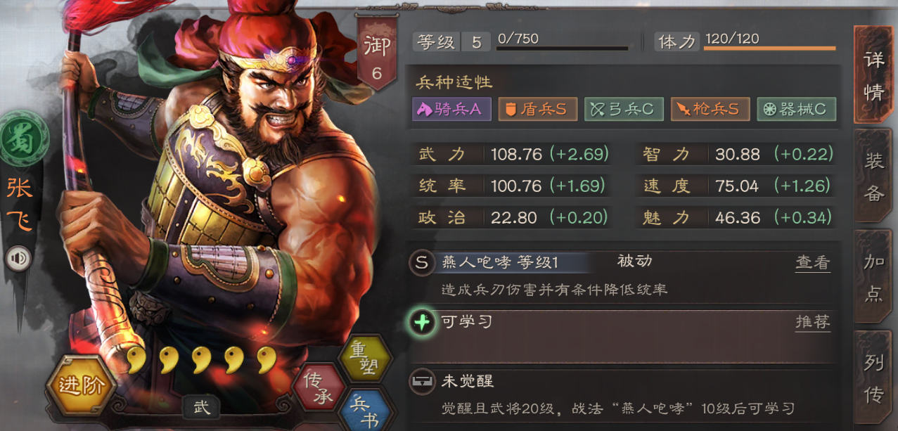Click 查看 link for 燕人咆哮
Screen dimensions: 898x431
813,263
